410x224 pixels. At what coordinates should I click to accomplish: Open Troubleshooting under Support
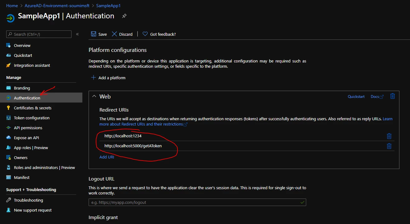point(29,200)
